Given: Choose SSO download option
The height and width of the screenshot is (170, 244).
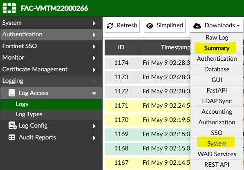Looking at the screenshot, I should pyautogui.click(x=217, y=133).
